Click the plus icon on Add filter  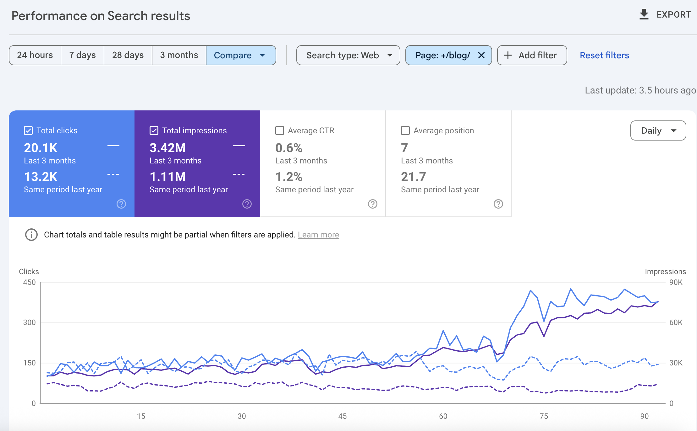pos(508,55)
